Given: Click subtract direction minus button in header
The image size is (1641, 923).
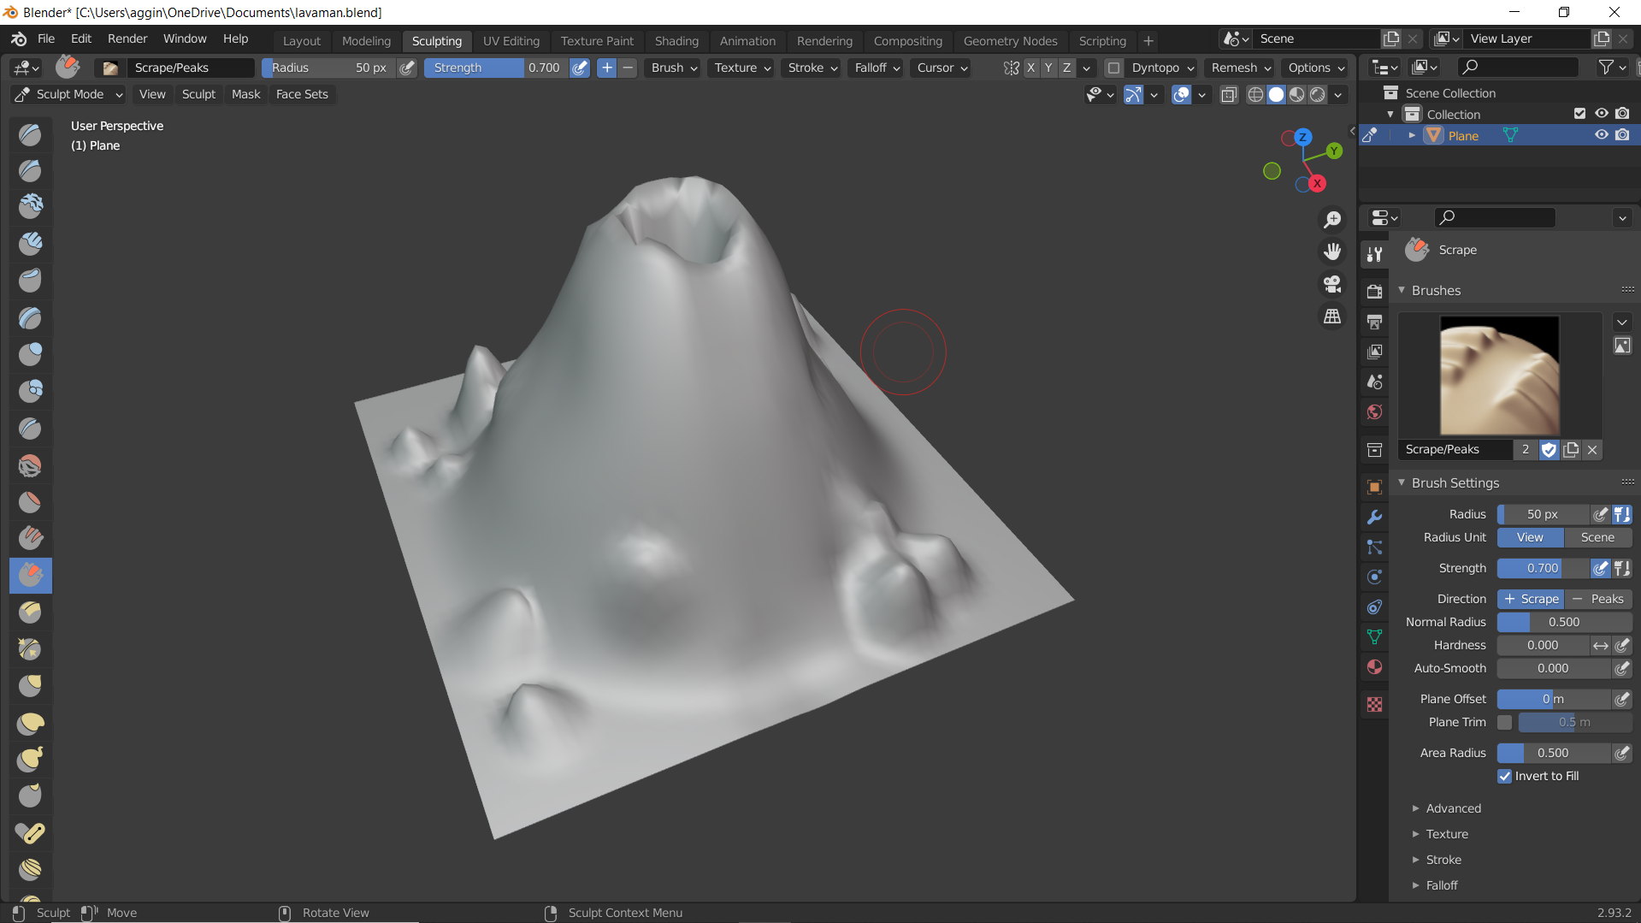Looking at the screenshot, I should pyautogui.click(x=628, y=68).
